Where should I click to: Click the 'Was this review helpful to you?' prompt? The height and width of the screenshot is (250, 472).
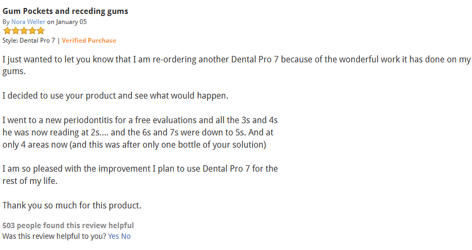point(54,236)
